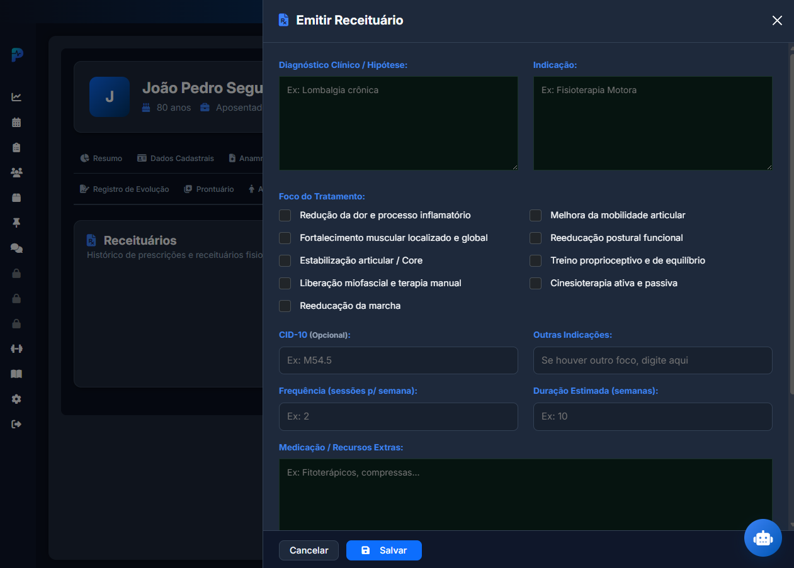Click the Salvar button
The image size is (794, 568).
click(x=384, y=550)
